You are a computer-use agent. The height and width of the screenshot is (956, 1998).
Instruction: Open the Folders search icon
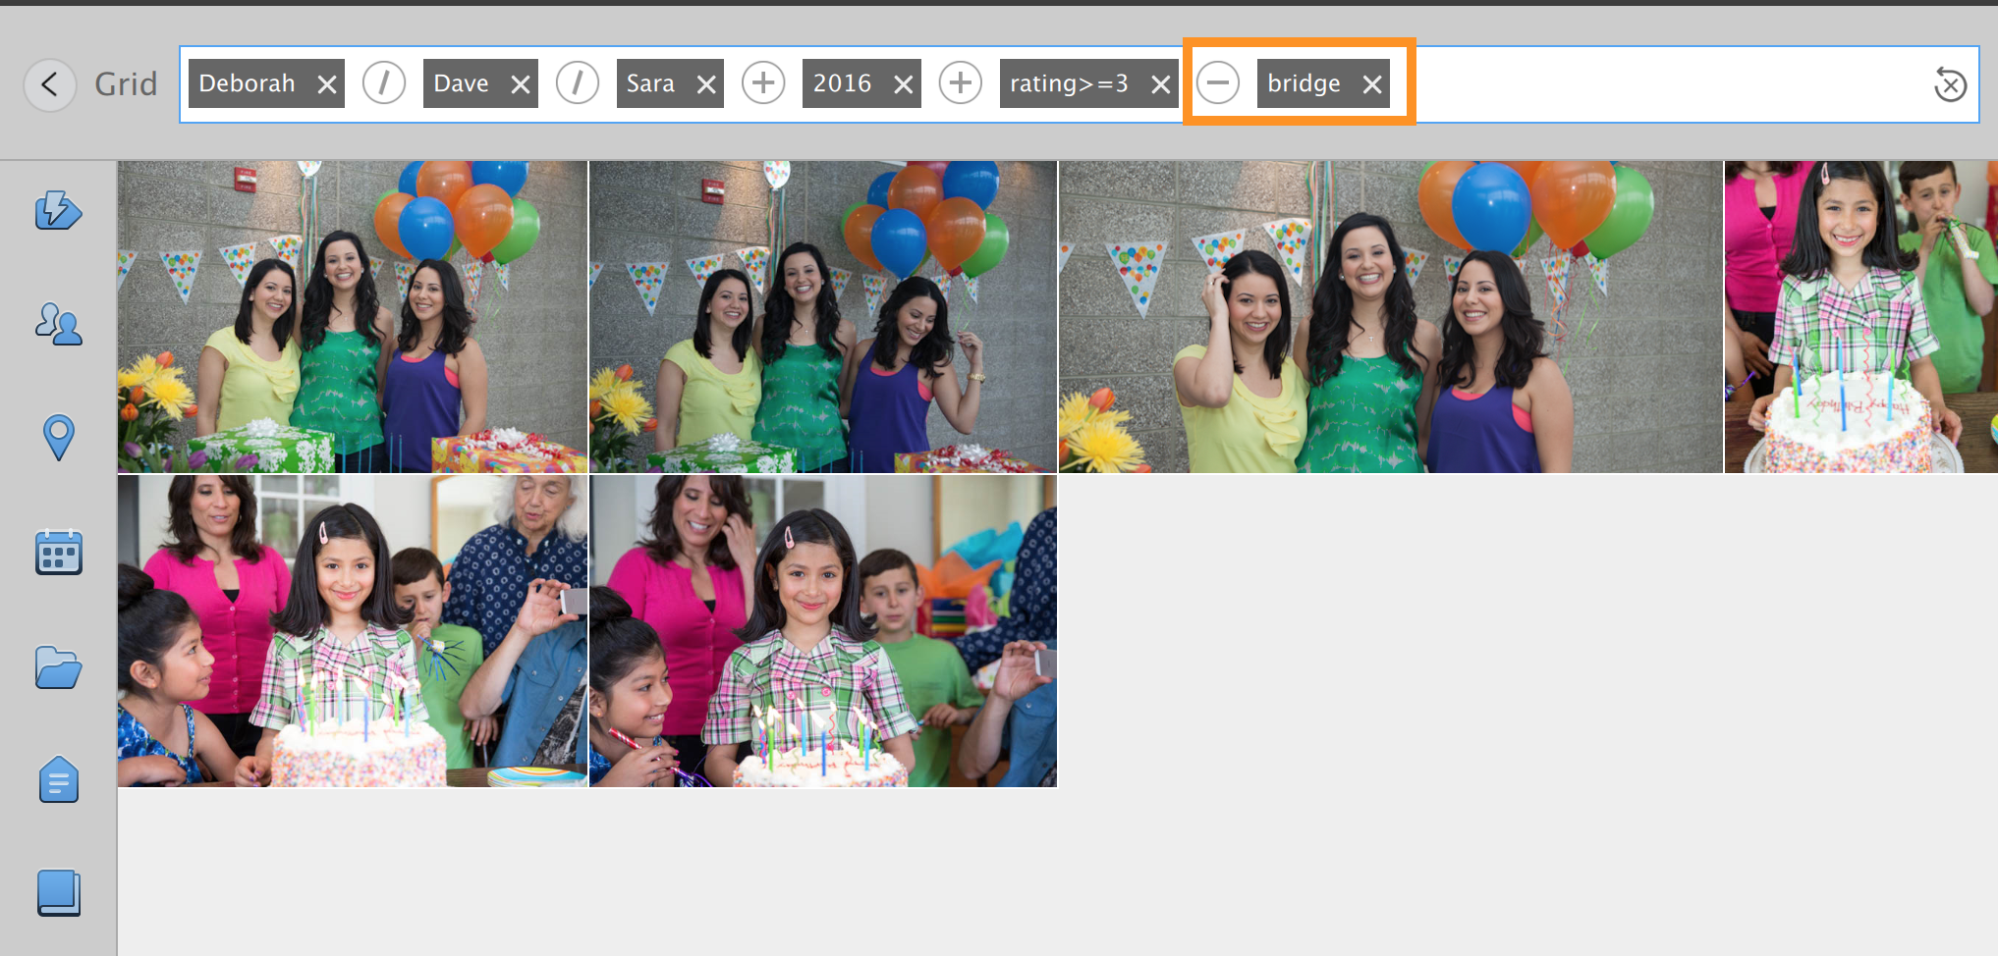(58, 667)
